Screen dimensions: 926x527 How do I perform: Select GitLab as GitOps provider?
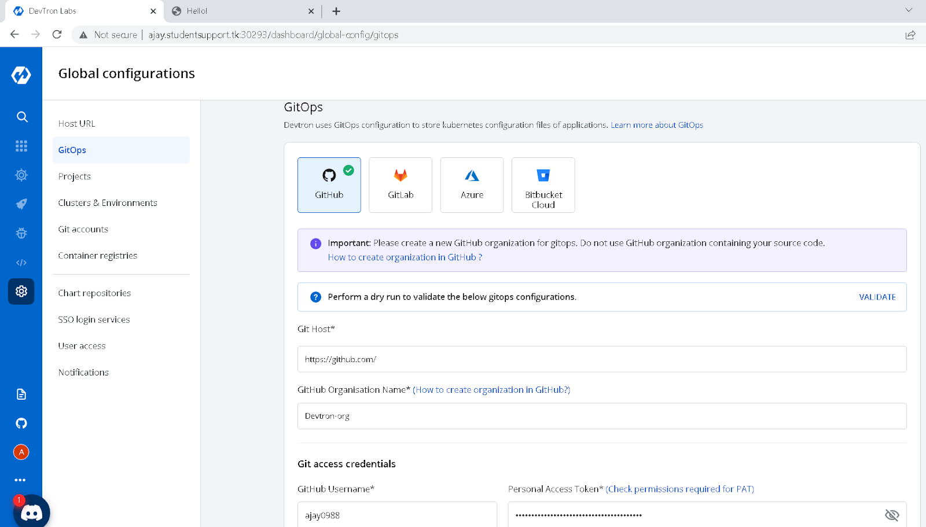[400, 185]
